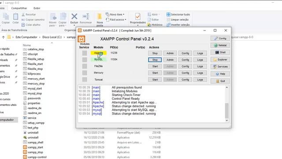Stop the Apache module

(155, 53)
